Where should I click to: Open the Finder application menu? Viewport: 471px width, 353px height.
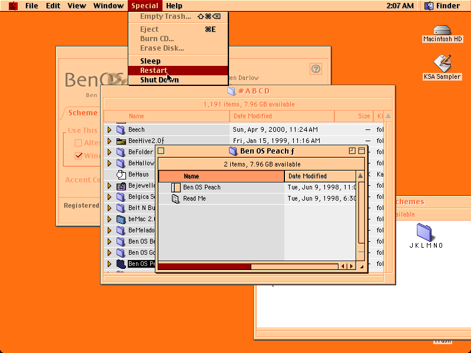click(x=443, y=6)
